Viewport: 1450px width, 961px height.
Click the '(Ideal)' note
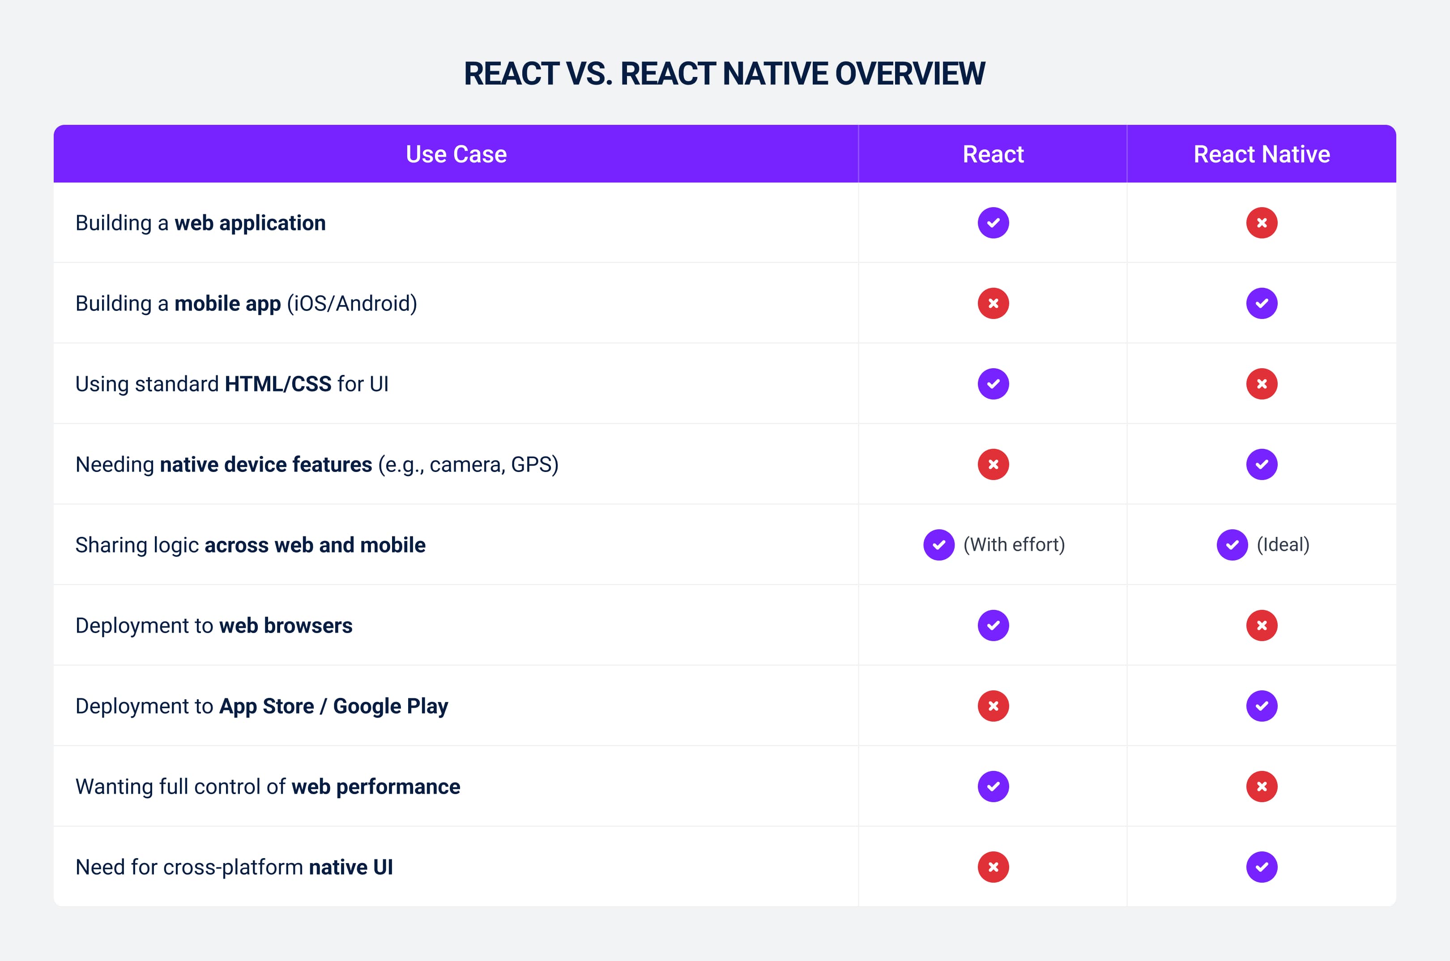pyautogui.click(x=1283, y=545)
